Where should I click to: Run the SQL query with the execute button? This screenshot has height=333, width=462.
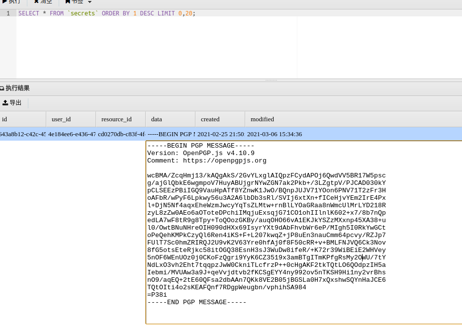point(11,1)
